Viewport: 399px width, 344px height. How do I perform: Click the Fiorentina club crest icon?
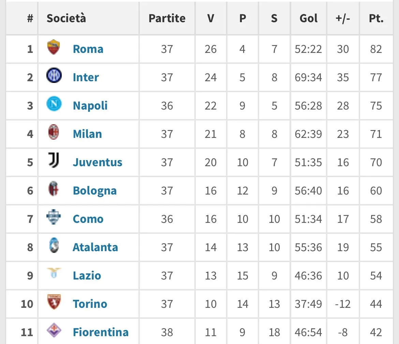coord(54,331)
